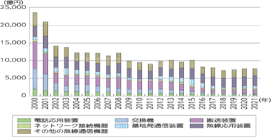Click the ネットワーク接続機器 legend swatch
The image size is (271, 137).
click(x=24, y=126)
